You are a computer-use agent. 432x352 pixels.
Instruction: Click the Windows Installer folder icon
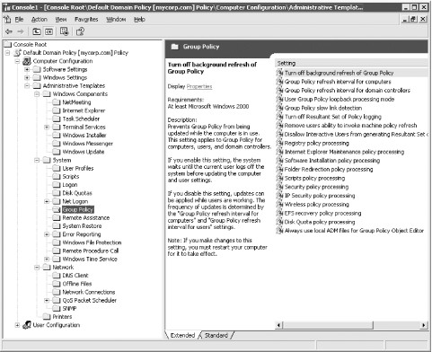[x=57, y=135]
